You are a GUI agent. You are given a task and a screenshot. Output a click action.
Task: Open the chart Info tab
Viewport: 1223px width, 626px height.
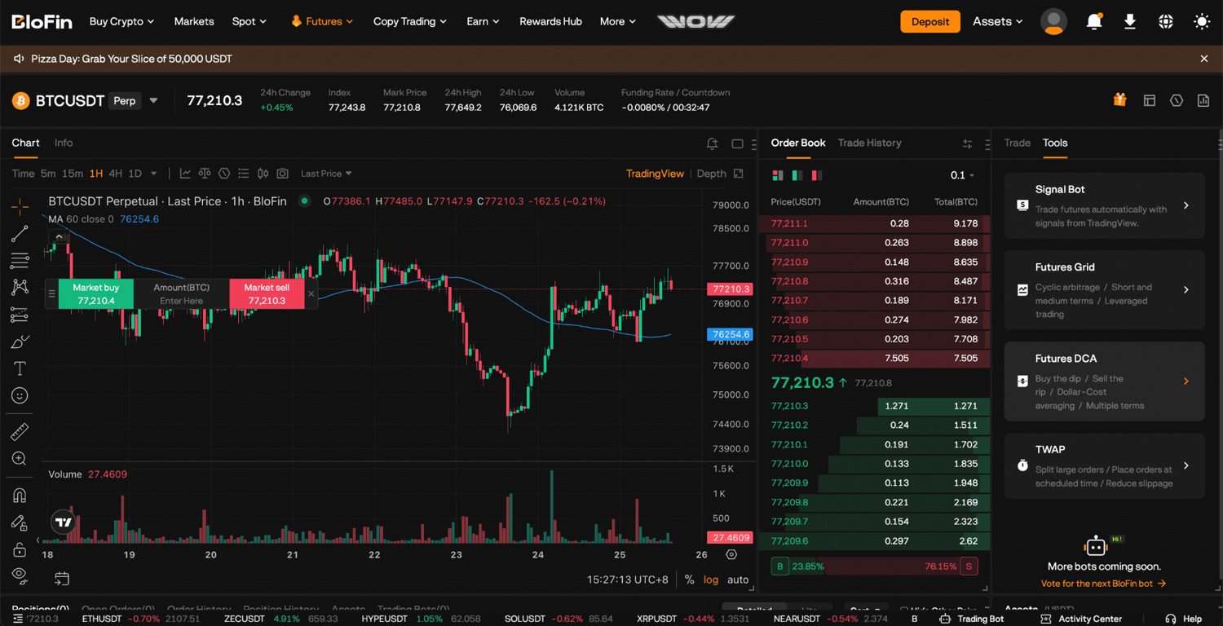tap(64, 143)
